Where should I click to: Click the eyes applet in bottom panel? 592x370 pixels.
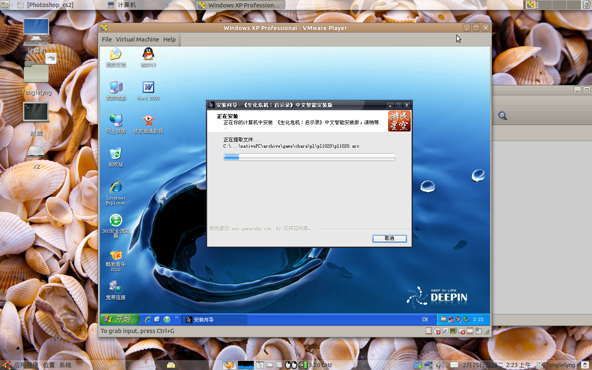point(291,365)
